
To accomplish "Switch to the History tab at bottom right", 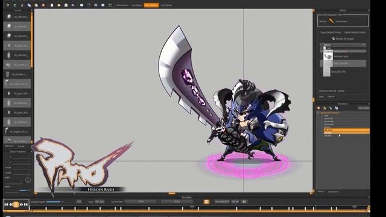I will click(x=321, y=192).
